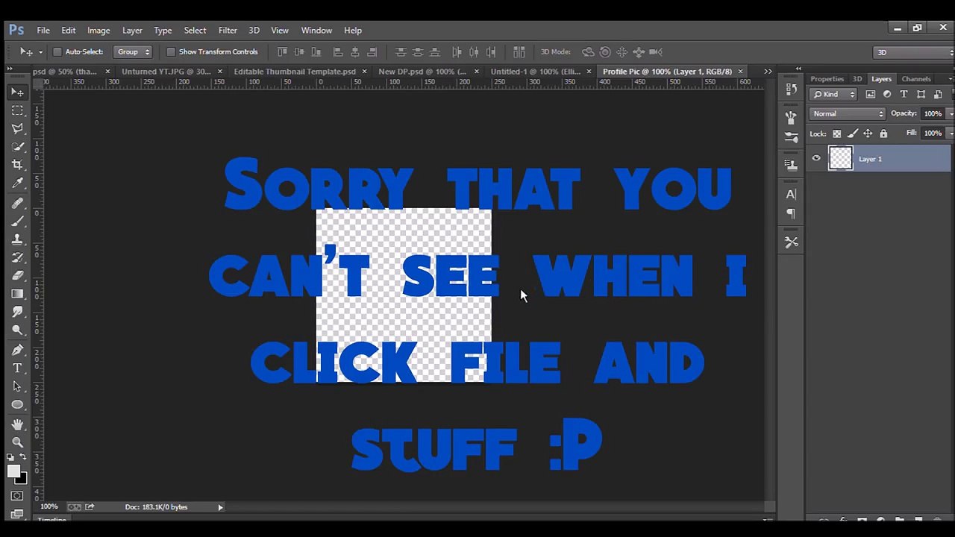
Task: Open the Paragraph panel icon
Action: click(x=791, y=213)
